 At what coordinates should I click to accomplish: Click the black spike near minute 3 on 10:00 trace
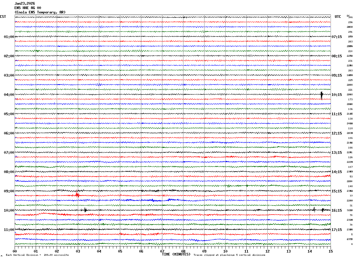[85, 210]
